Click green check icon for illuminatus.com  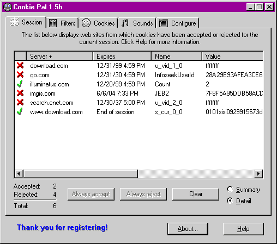20,84
